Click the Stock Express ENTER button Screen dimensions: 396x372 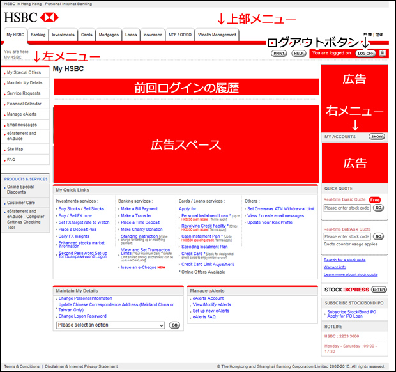[379, 290]
